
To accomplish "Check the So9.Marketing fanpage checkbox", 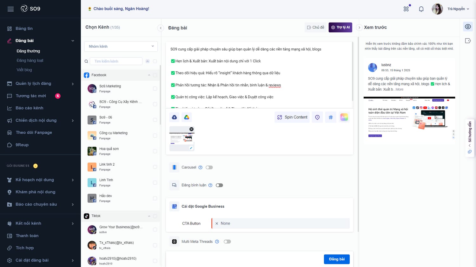I will [x=155, y=89].
